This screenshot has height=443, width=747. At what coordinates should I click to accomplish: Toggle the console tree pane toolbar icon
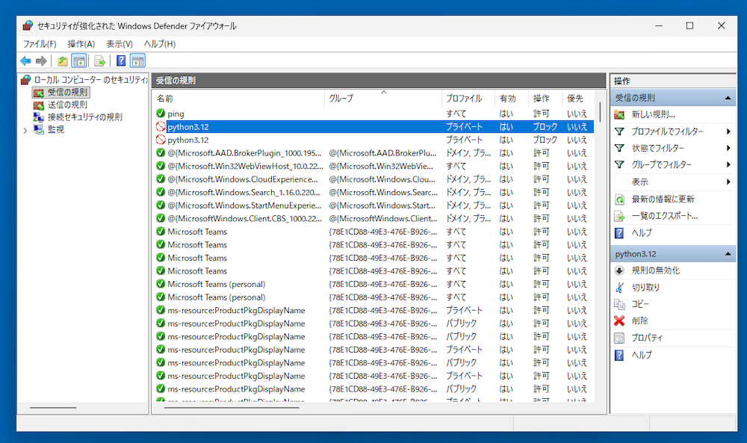pyautogui.click(x=79, y=61)
